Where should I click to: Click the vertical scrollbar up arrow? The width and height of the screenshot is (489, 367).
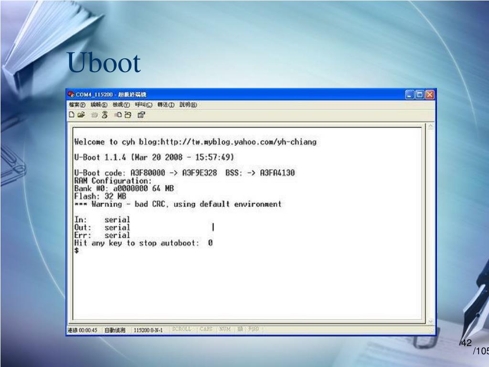point(431,127)
